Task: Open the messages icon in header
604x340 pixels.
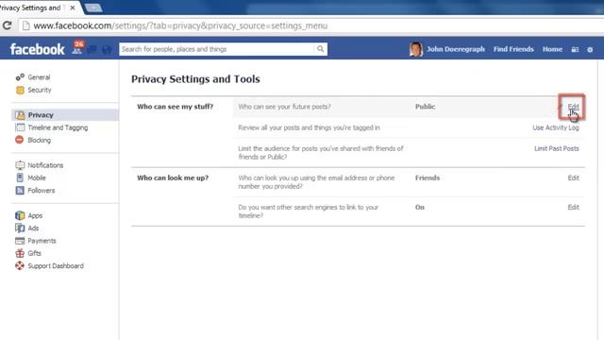Action: pyautogui.click(x=92, y=49)
